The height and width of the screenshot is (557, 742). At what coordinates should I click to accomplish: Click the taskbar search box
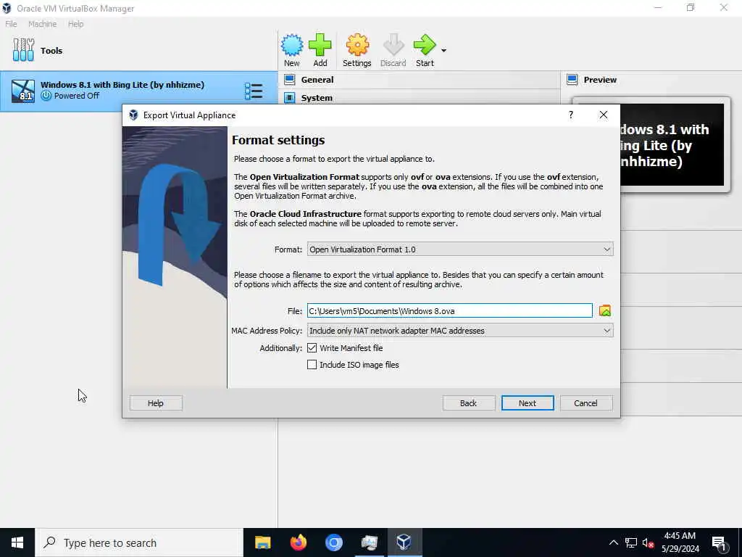(x=139, y=542)
